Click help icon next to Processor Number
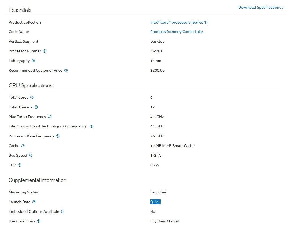The width and height of the screenshot is (286, 227). 45,51
